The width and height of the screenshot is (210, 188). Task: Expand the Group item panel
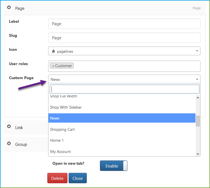pos(26,145)
